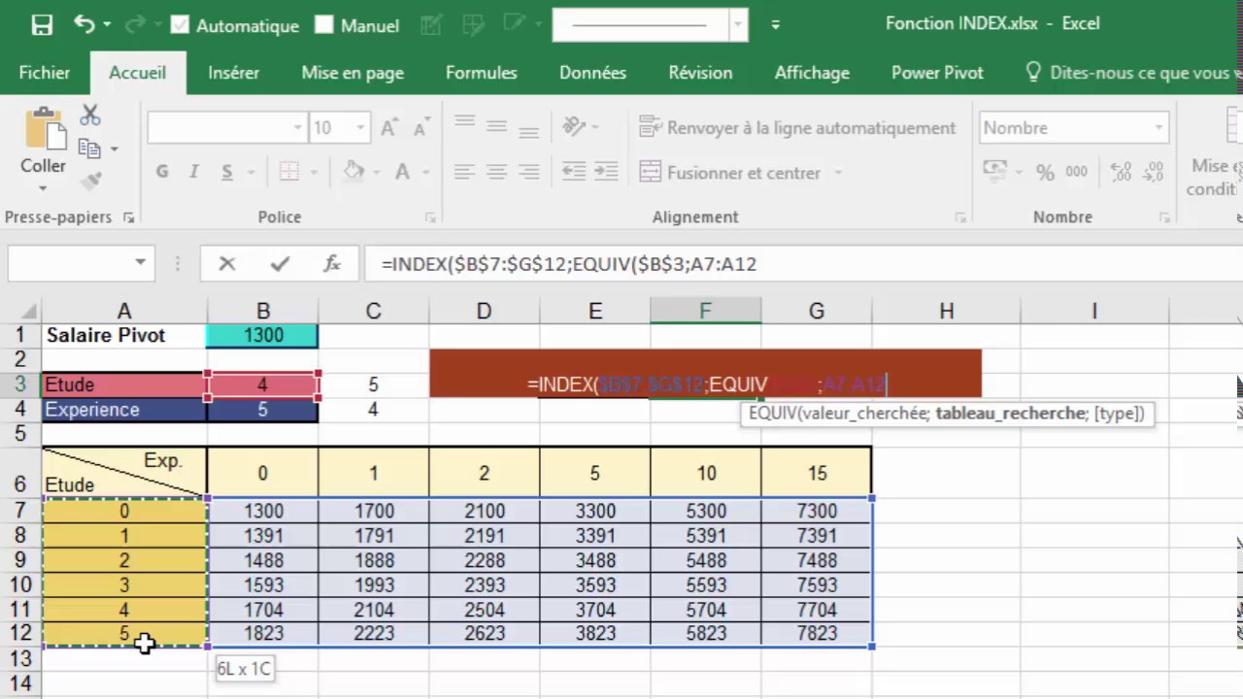Customize the Quick Access Toolbar arrow
The width and height of the screenshot is (1243, 699).
pos(775,25)
